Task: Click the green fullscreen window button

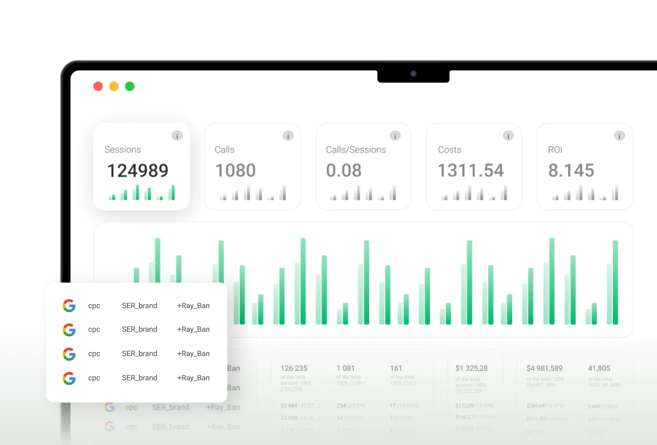Action: pos(130,86)
